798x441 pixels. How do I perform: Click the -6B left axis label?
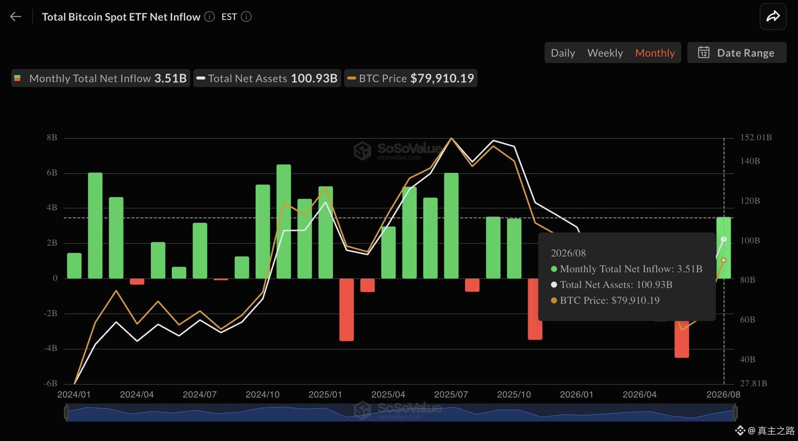pyautogui.click(x=50, y=383)
